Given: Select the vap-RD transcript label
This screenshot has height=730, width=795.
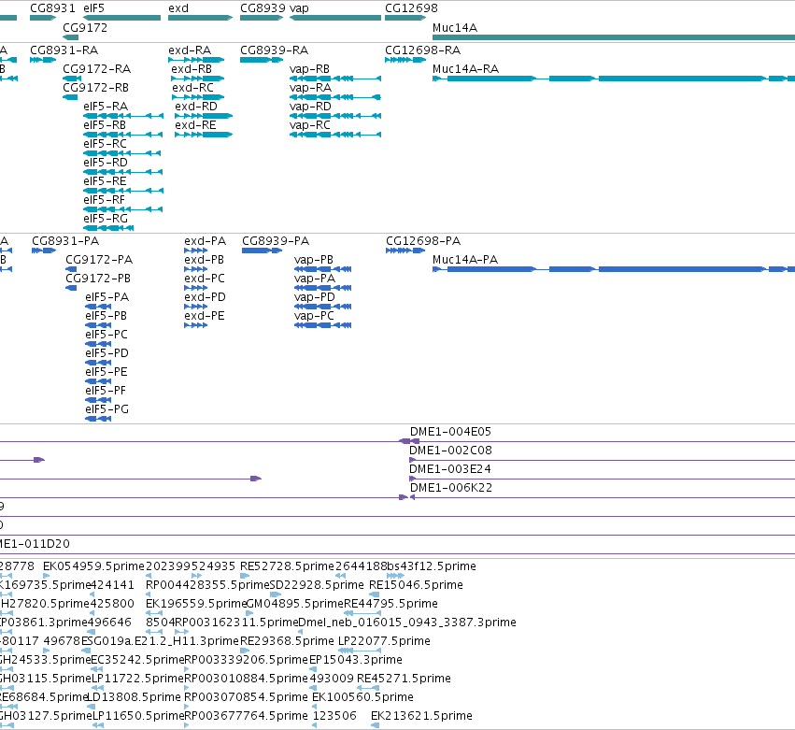Looking at the screenshot, I should [x=310, y=106].
